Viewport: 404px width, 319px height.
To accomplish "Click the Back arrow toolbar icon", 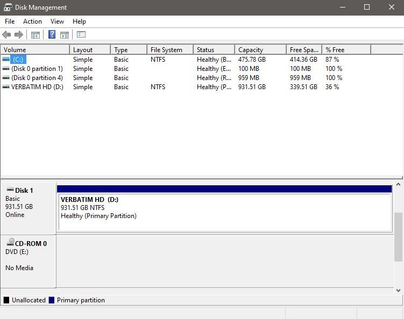I will [6, 35].
